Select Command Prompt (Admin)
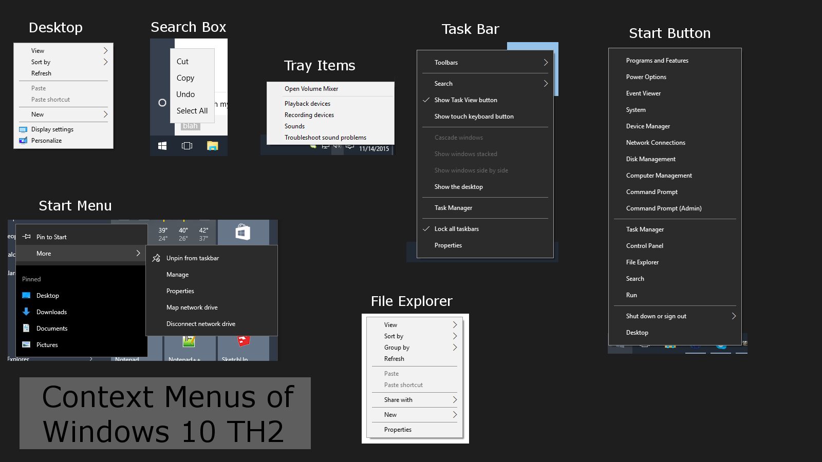This screenshot has width=822, height=462. click(x=664, y=208)
